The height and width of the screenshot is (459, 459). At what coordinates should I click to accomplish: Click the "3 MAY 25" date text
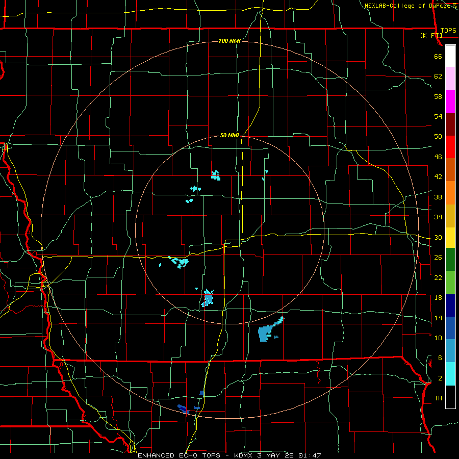[x=276, y=455]
